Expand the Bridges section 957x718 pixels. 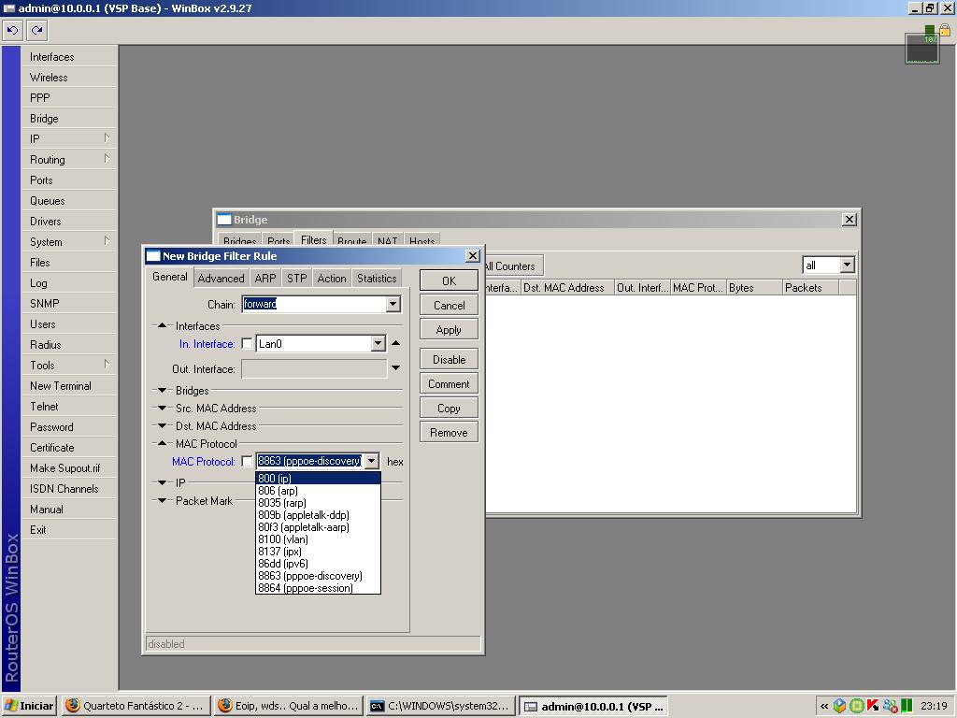pos(163,390)
